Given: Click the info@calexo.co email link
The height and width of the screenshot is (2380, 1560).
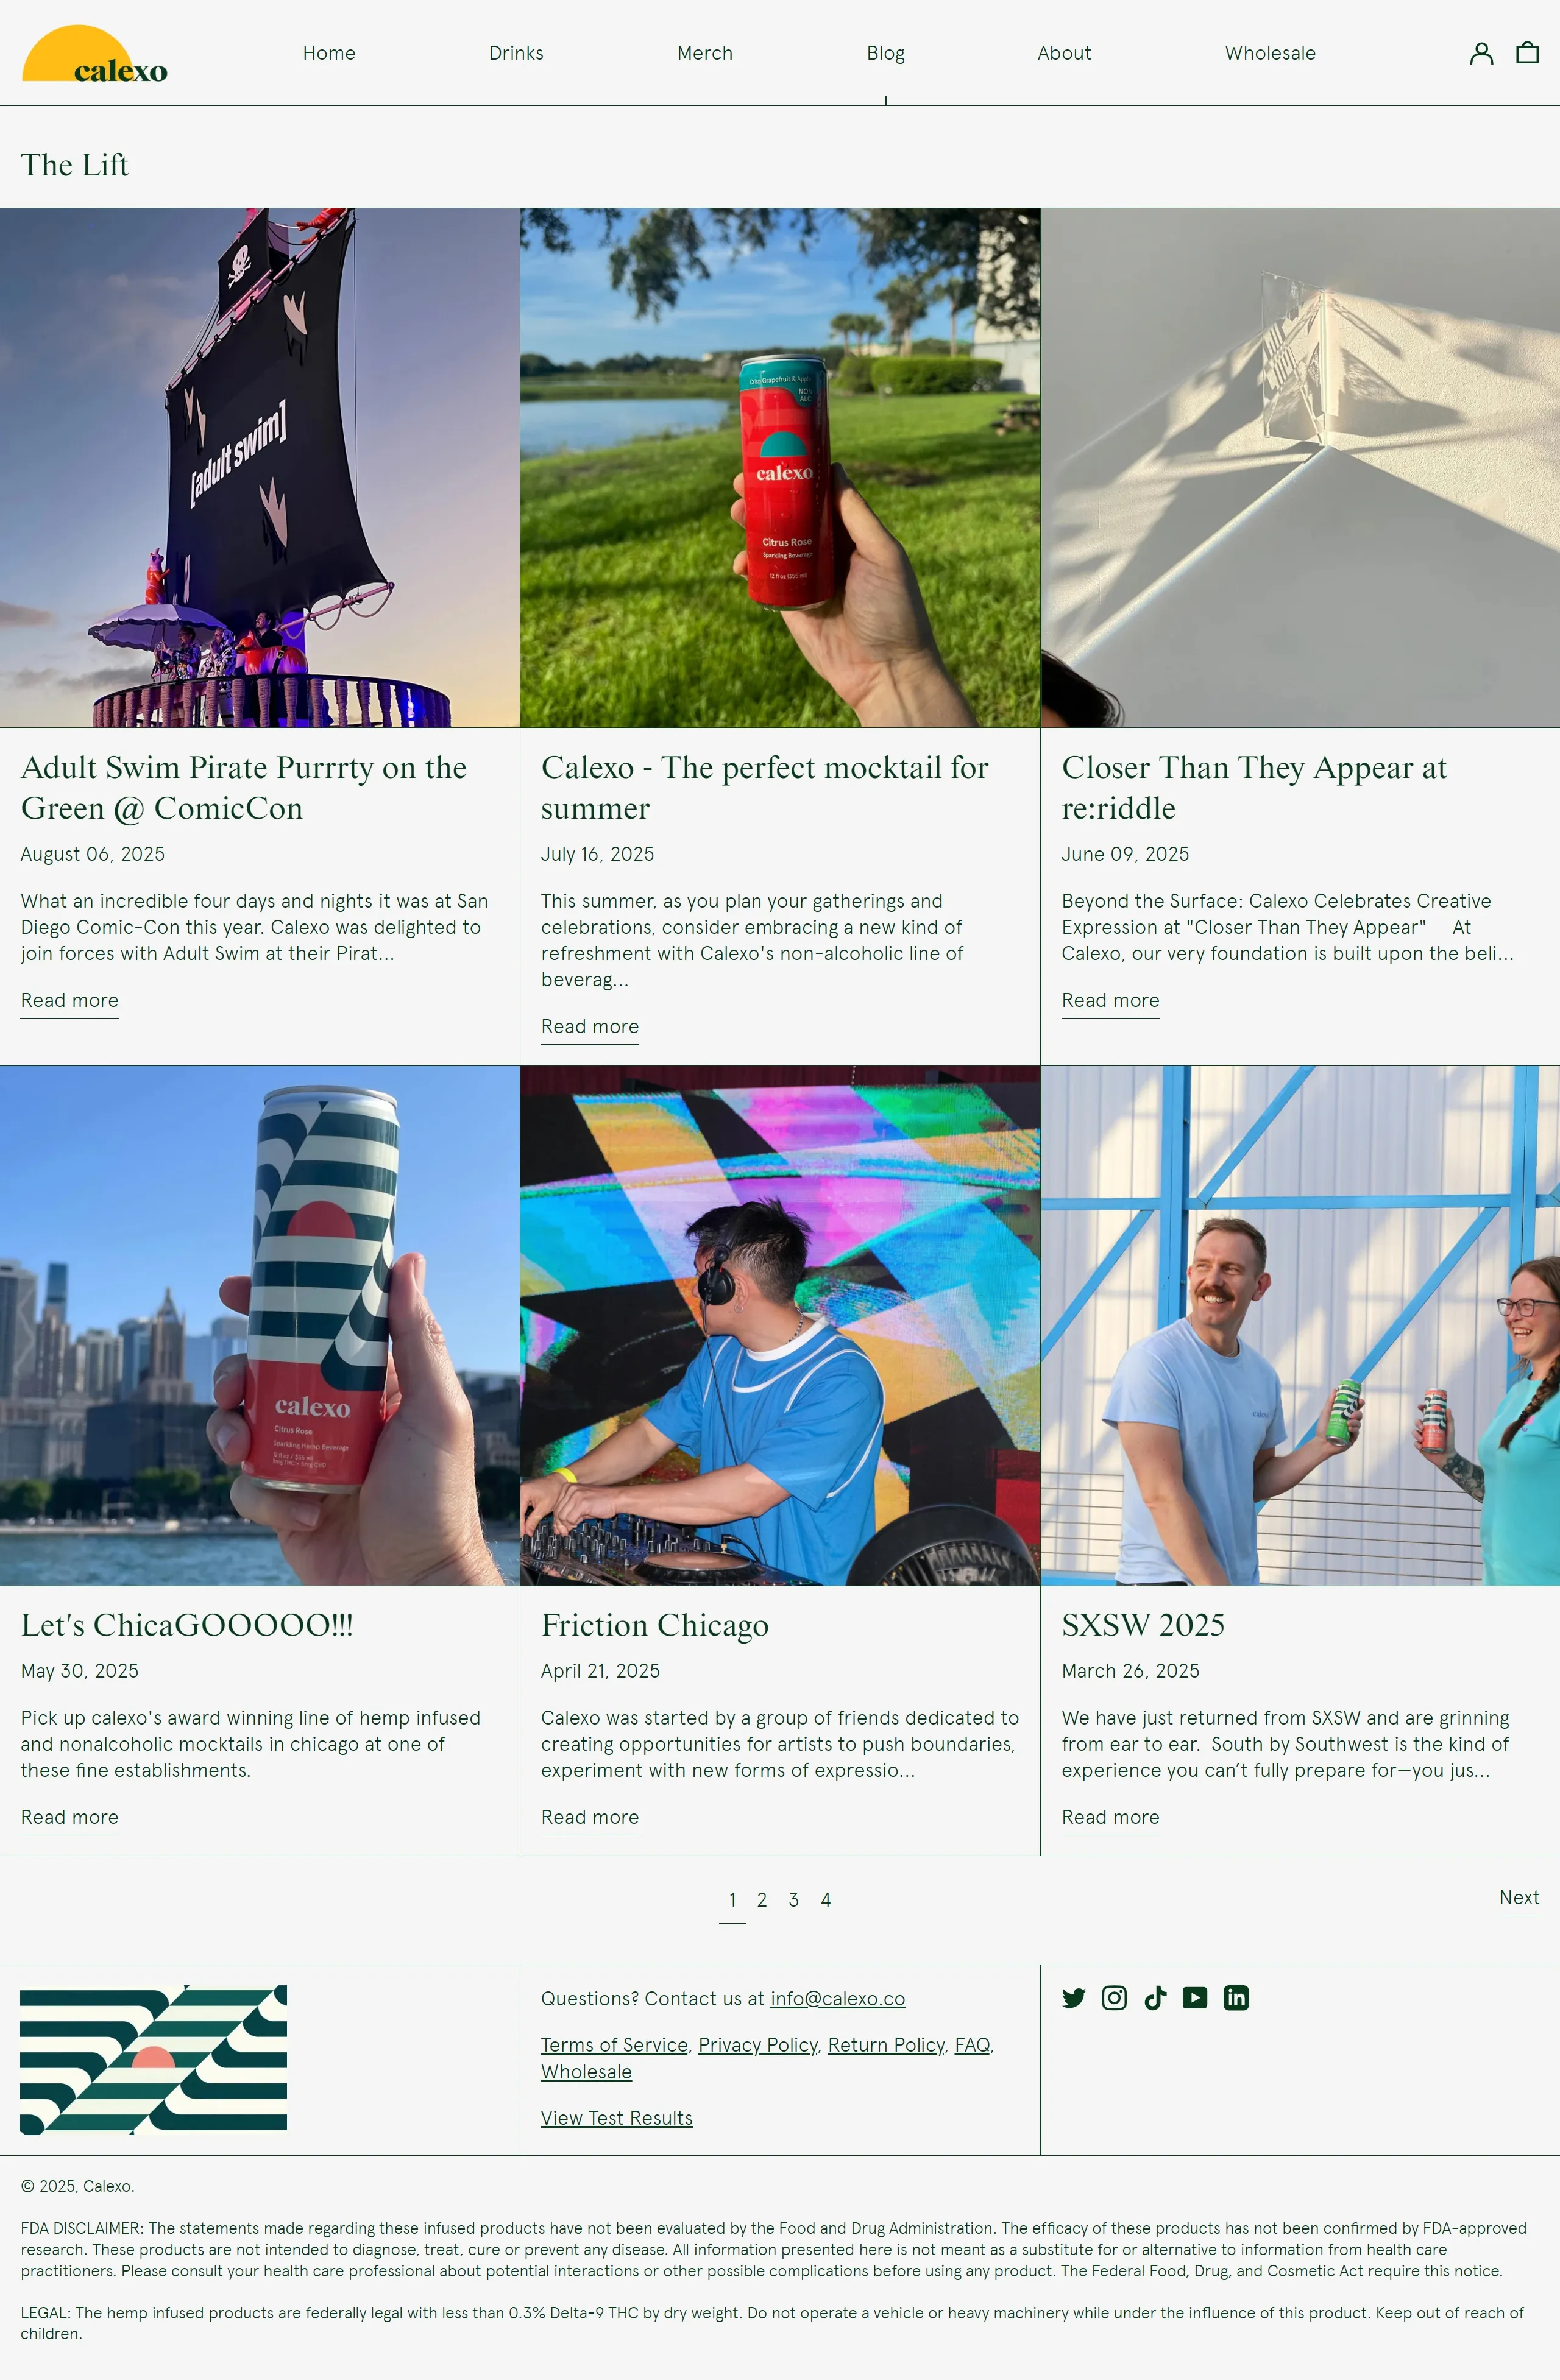Looking at the screenshot, I should point(837,1999).
